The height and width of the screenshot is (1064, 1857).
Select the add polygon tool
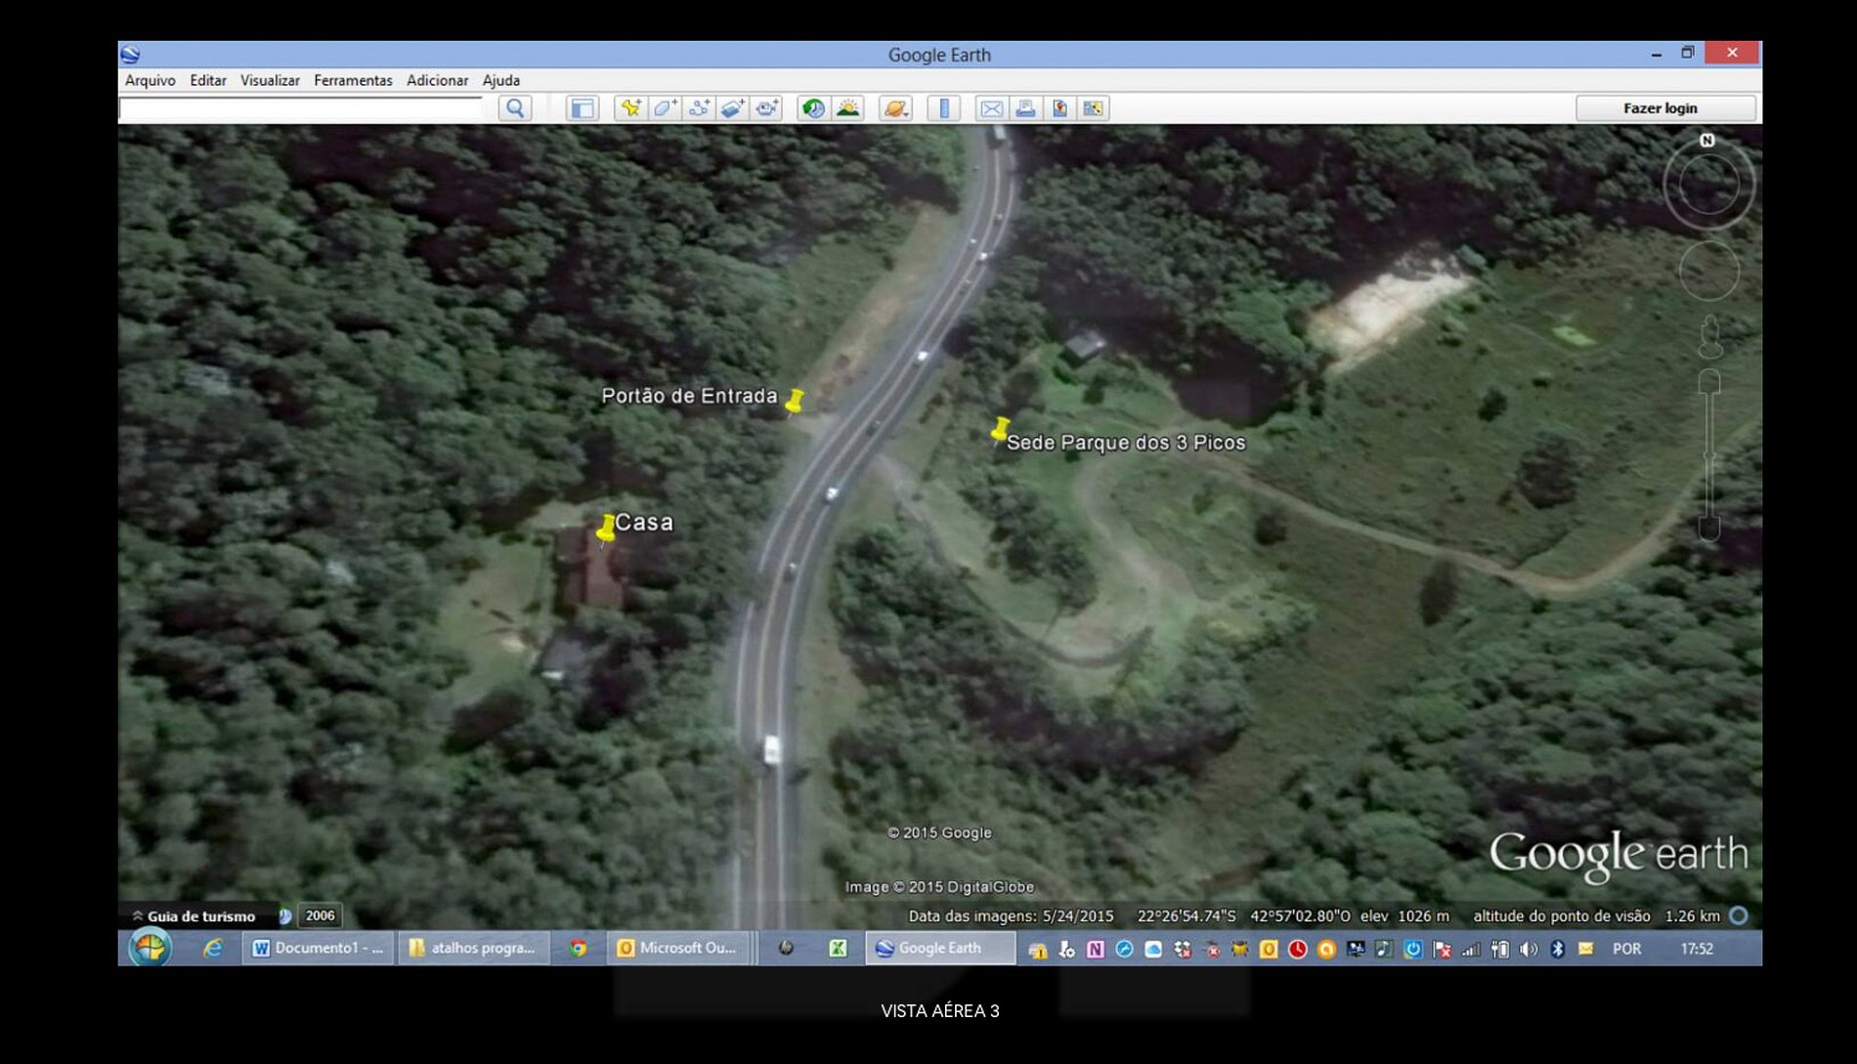[x=665, y=108]
